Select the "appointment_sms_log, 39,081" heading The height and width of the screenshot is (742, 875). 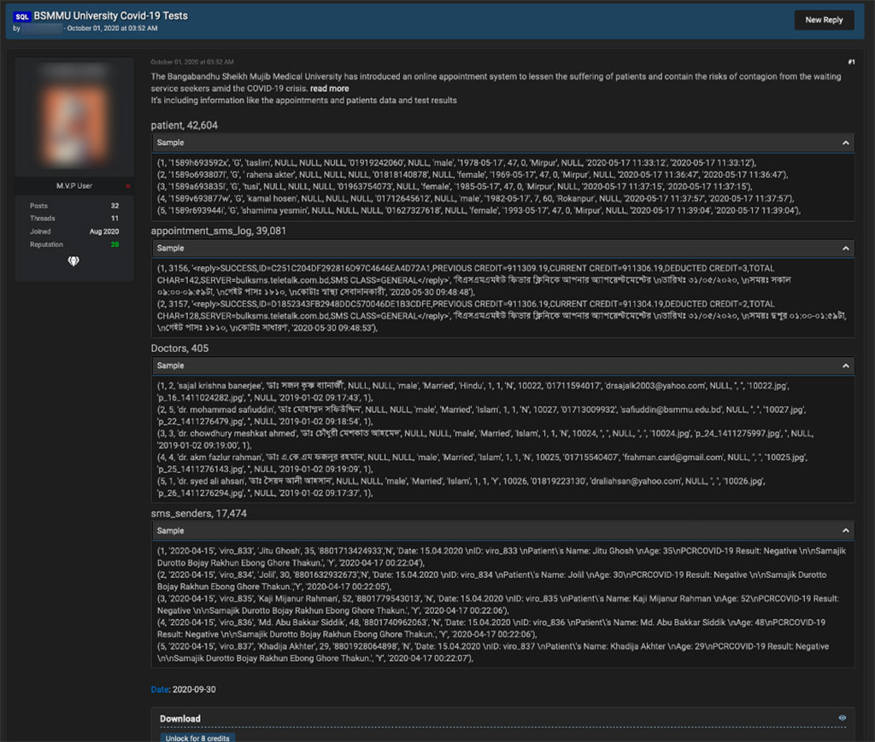(218, 231)
